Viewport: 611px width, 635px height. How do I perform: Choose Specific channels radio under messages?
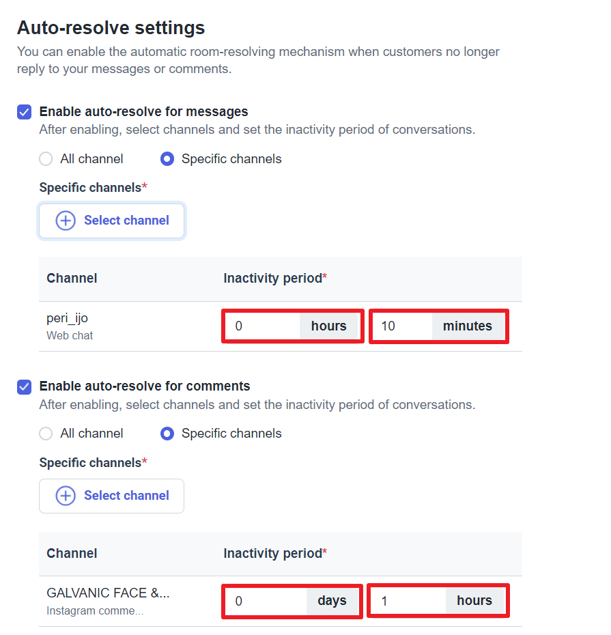click(x=167, y=159)
